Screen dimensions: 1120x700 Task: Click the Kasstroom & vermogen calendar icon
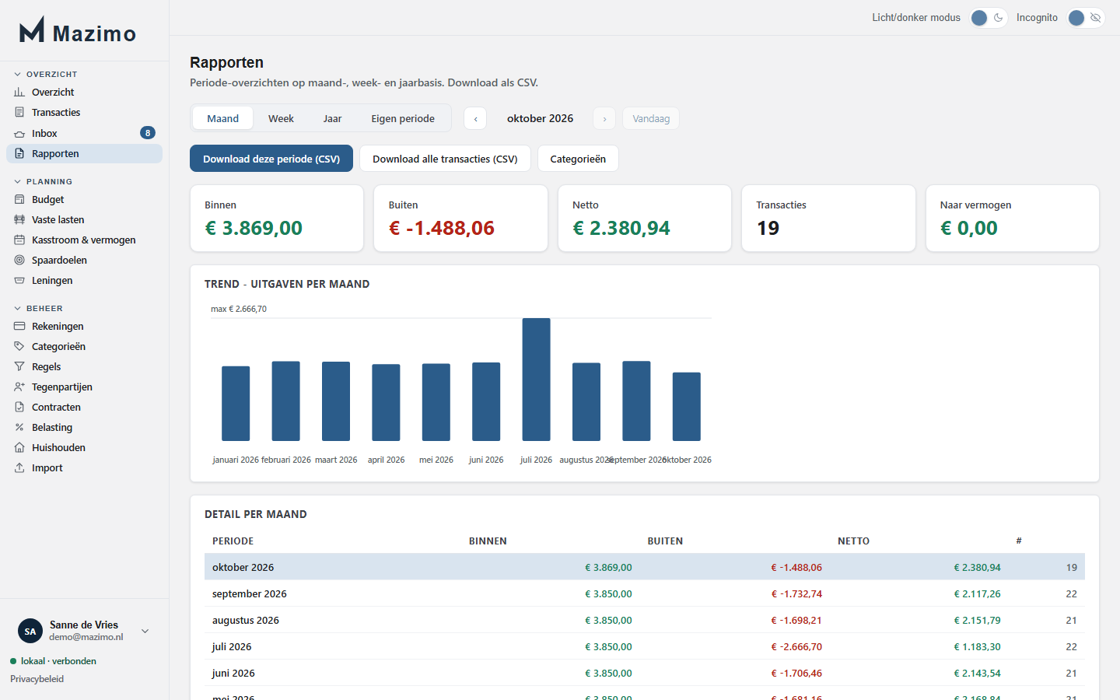[x=19, y=240]
